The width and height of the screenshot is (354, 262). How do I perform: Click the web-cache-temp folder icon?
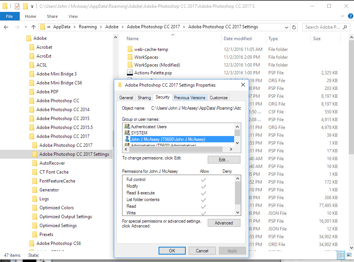pyautogui.click(x=130, y=49)
